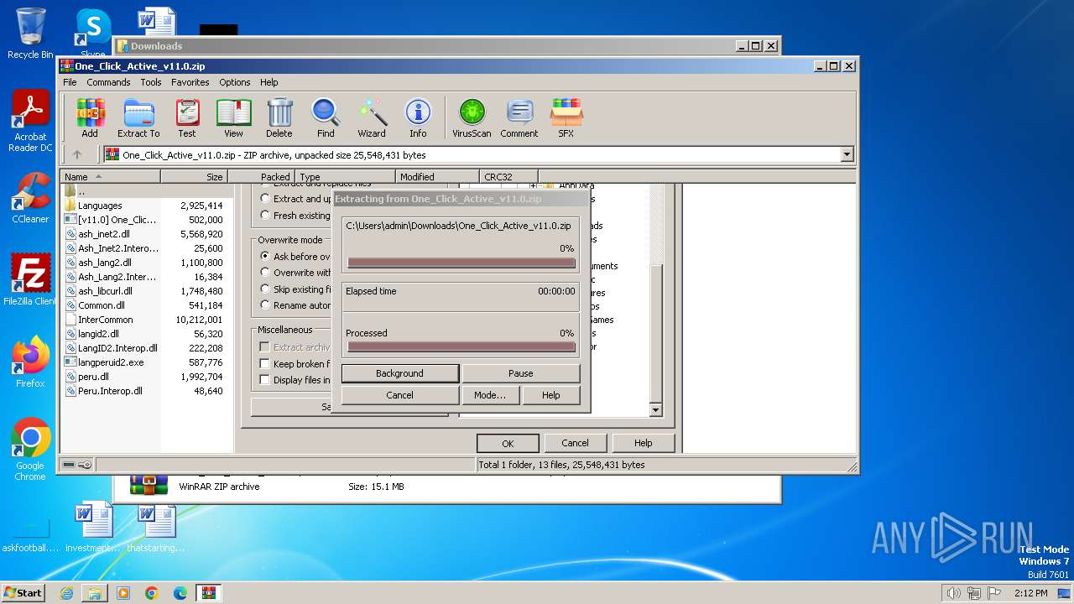
Task: Select 'Overwrite without prompt' radio option
Action: pyautogui.click(x=265, y=273)
